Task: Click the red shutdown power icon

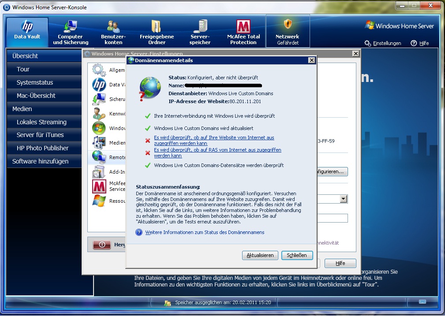Action: point(102,245)
